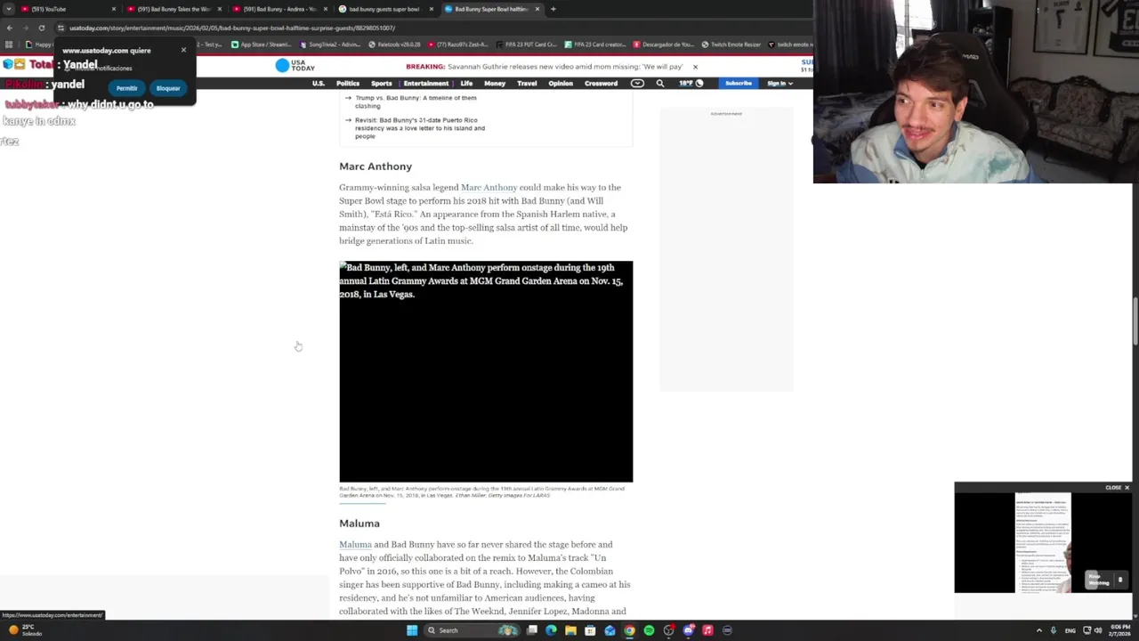1139x641 pixels.
Task: Click the Bad Bunny and Marc Anthony photo
Action: [486, 371]
